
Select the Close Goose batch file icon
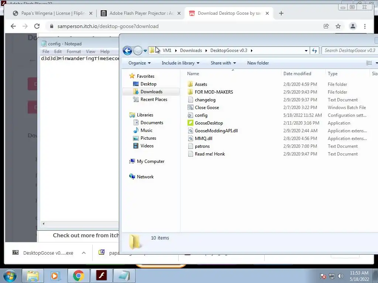pyautogui.click(x=190, y=108)
